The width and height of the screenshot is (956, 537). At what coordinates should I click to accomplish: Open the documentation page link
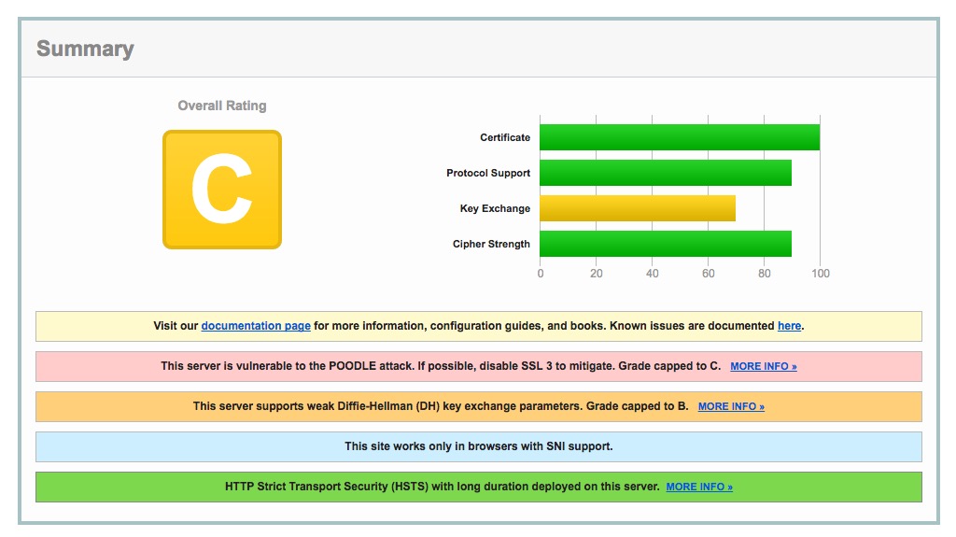click(256, 326)
